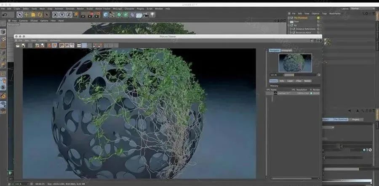The width and height of the screenshot is (379, 186).
Task: Select the Rotate tool
Action: (x=40, y=15)
